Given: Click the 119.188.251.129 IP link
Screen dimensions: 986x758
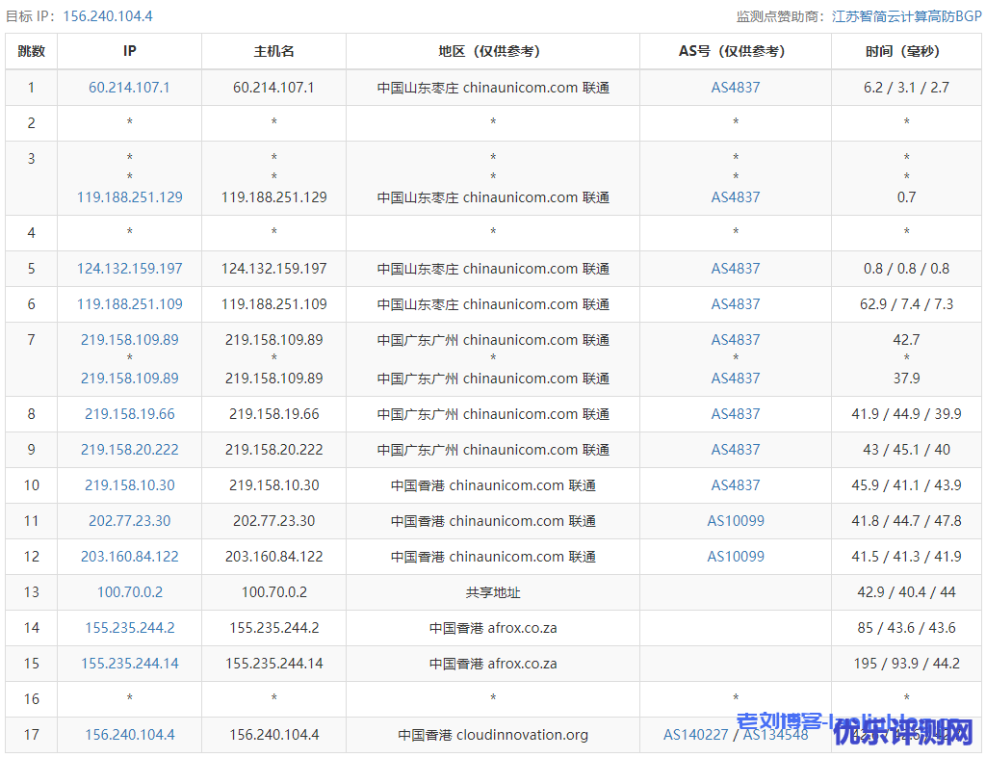Looking at the screenshot, I should coord(129,197).
